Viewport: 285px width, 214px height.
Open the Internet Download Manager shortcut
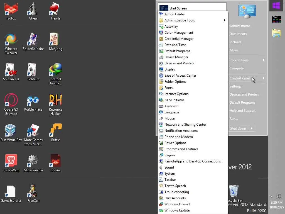[x=56, y=74]
